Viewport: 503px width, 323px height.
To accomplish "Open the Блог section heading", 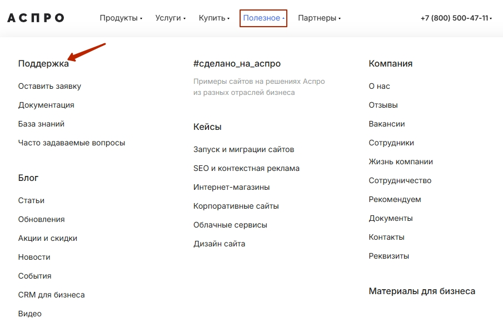I will click(x=28, y=178).
